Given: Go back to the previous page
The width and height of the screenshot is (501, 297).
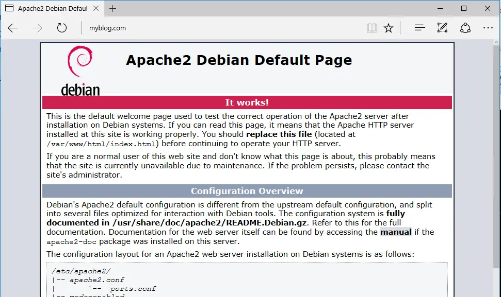Looking at the screenshot, I should pyautogui.click(x=13, y=28).
